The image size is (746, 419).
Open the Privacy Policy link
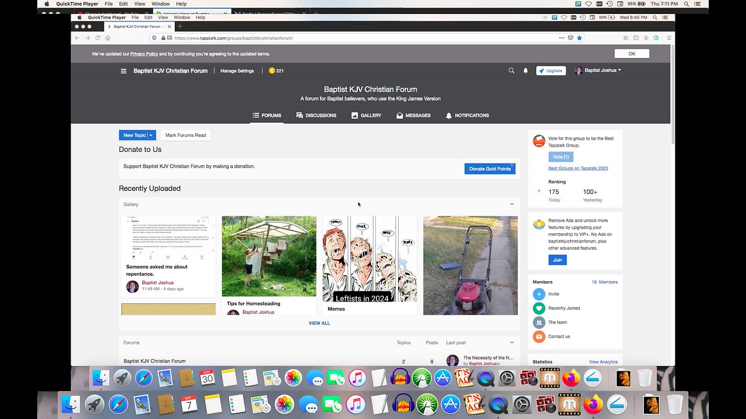coord(144,54)
